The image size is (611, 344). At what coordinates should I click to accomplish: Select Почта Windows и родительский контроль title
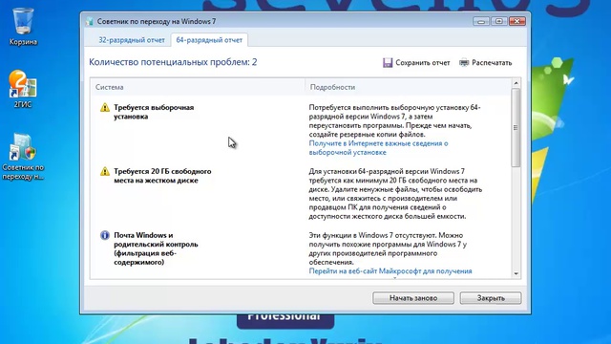(x=156, y=248)
